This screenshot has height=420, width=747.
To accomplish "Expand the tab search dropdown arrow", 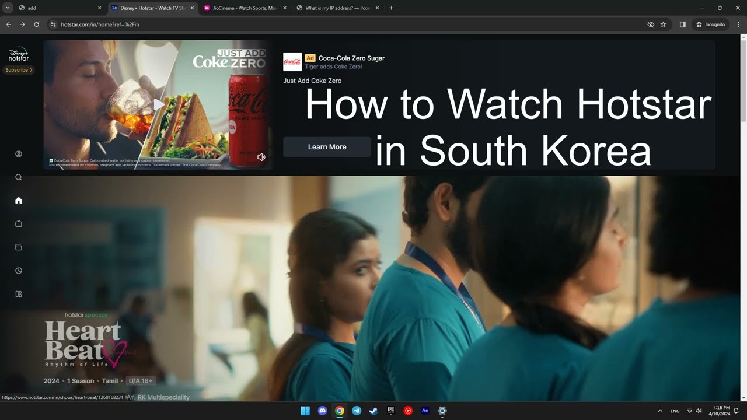I will point(8,8).
